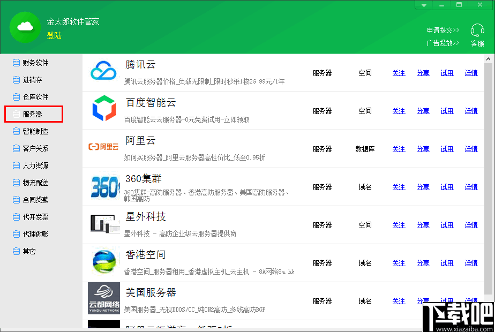Click the 登陆 login link
This screenshot has height=332, width=495.
pyautogui.click(x=54, y=36)
